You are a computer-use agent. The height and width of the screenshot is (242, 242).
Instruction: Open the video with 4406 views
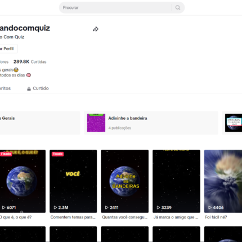click(223, 181)
